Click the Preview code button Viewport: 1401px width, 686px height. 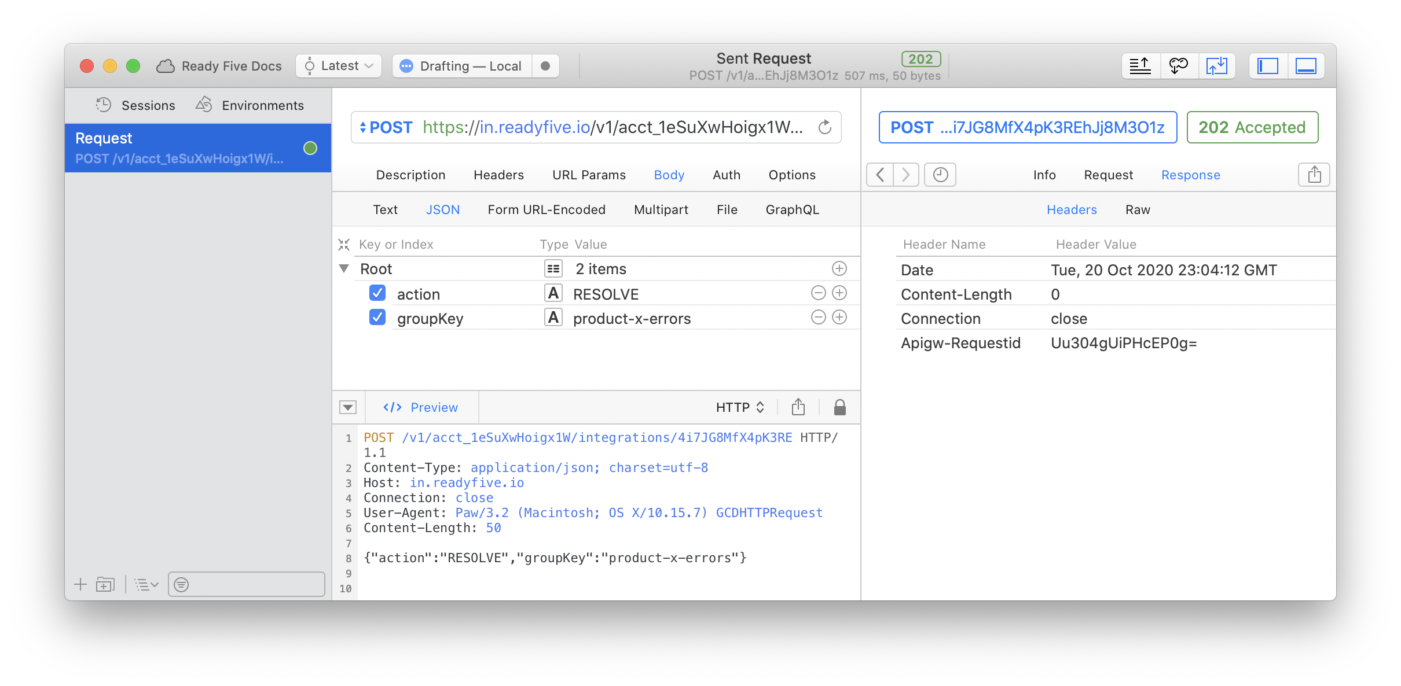pyautogui.click(x=420, y=407)
